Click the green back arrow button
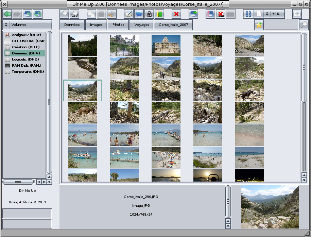This screenshot has height=237, width=311. [7, 14]
